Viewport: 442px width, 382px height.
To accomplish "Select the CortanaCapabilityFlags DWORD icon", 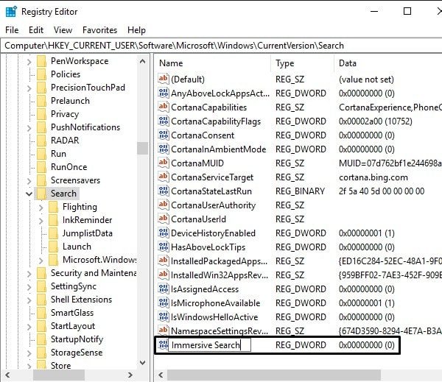I will point(164,121).
